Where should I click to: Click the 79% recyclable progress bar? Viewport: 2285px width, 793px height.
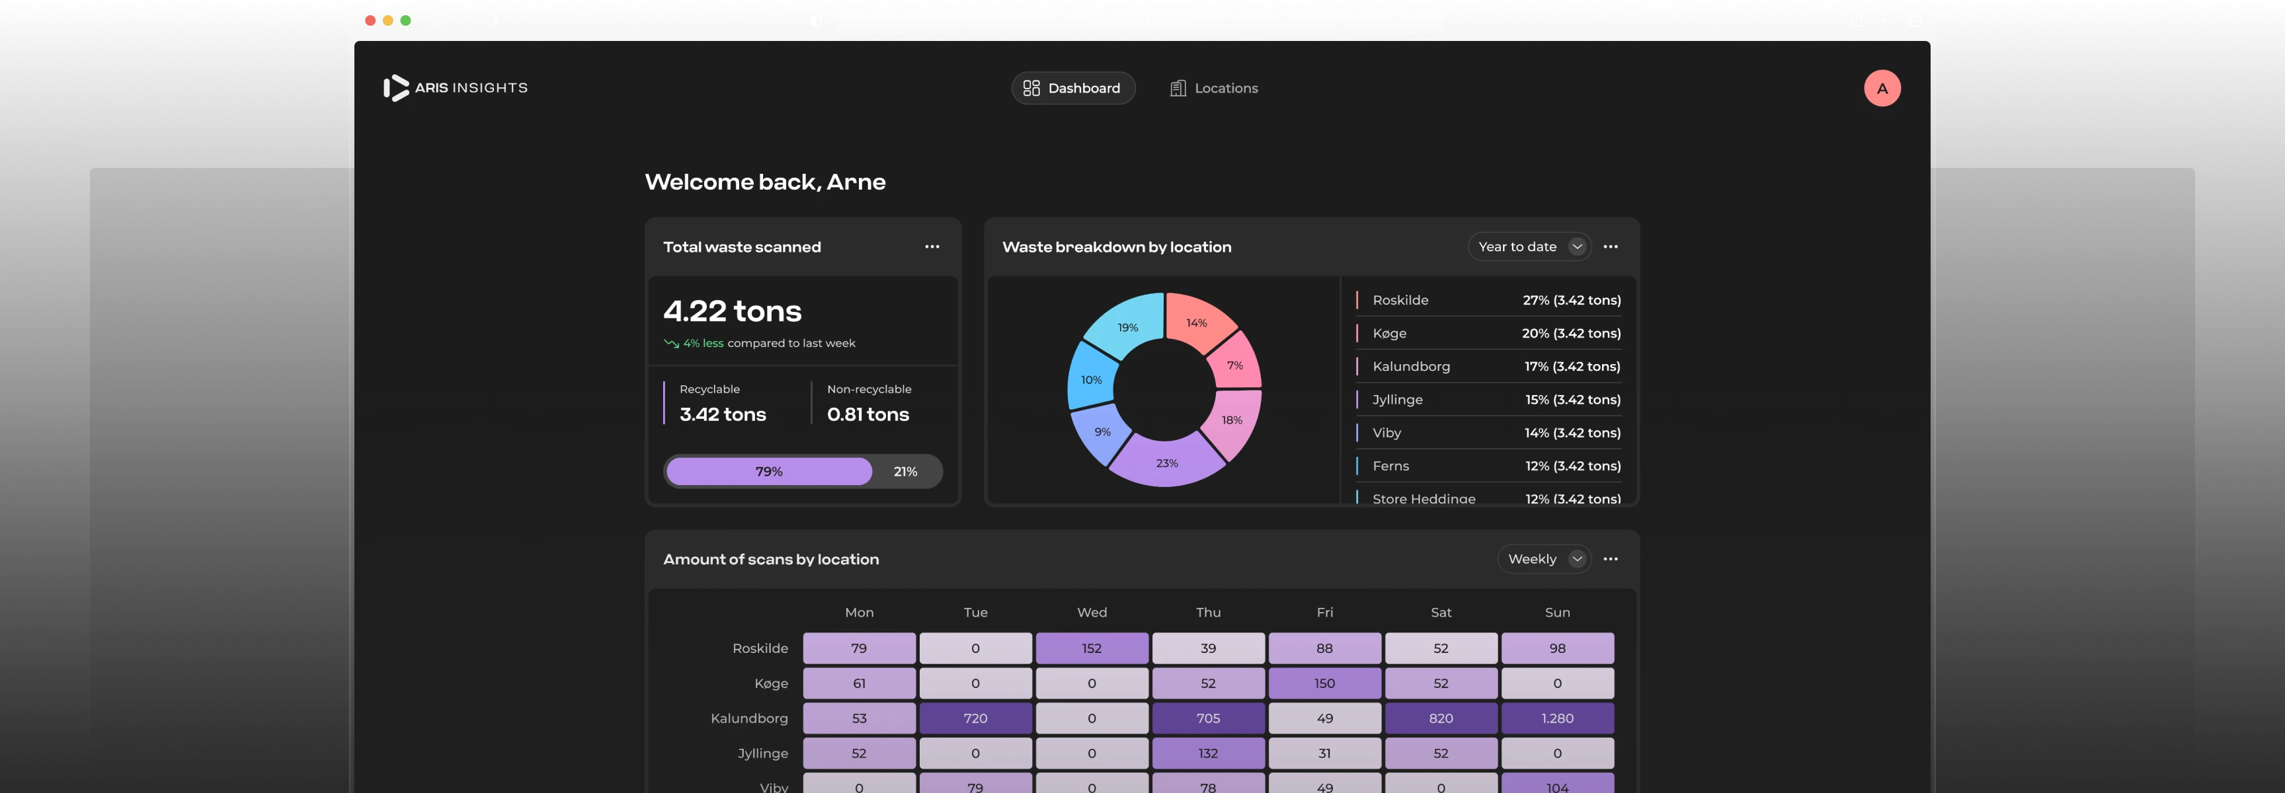coord(768,471)
